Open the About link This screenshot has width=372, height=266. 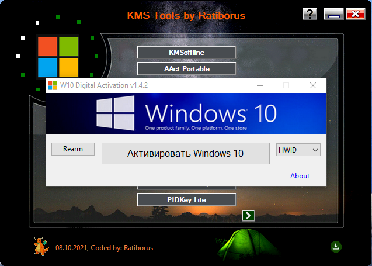click(300, 176)
